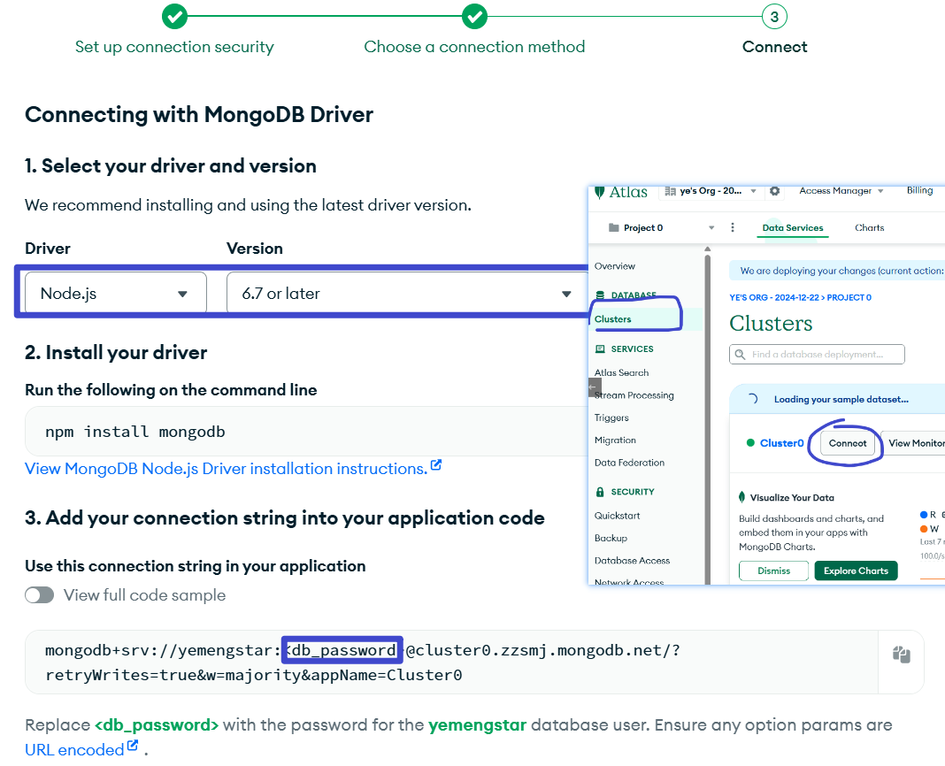945x766 pixels.
Task: Copy the connection string with copy icon
Action: click(901, 655)
